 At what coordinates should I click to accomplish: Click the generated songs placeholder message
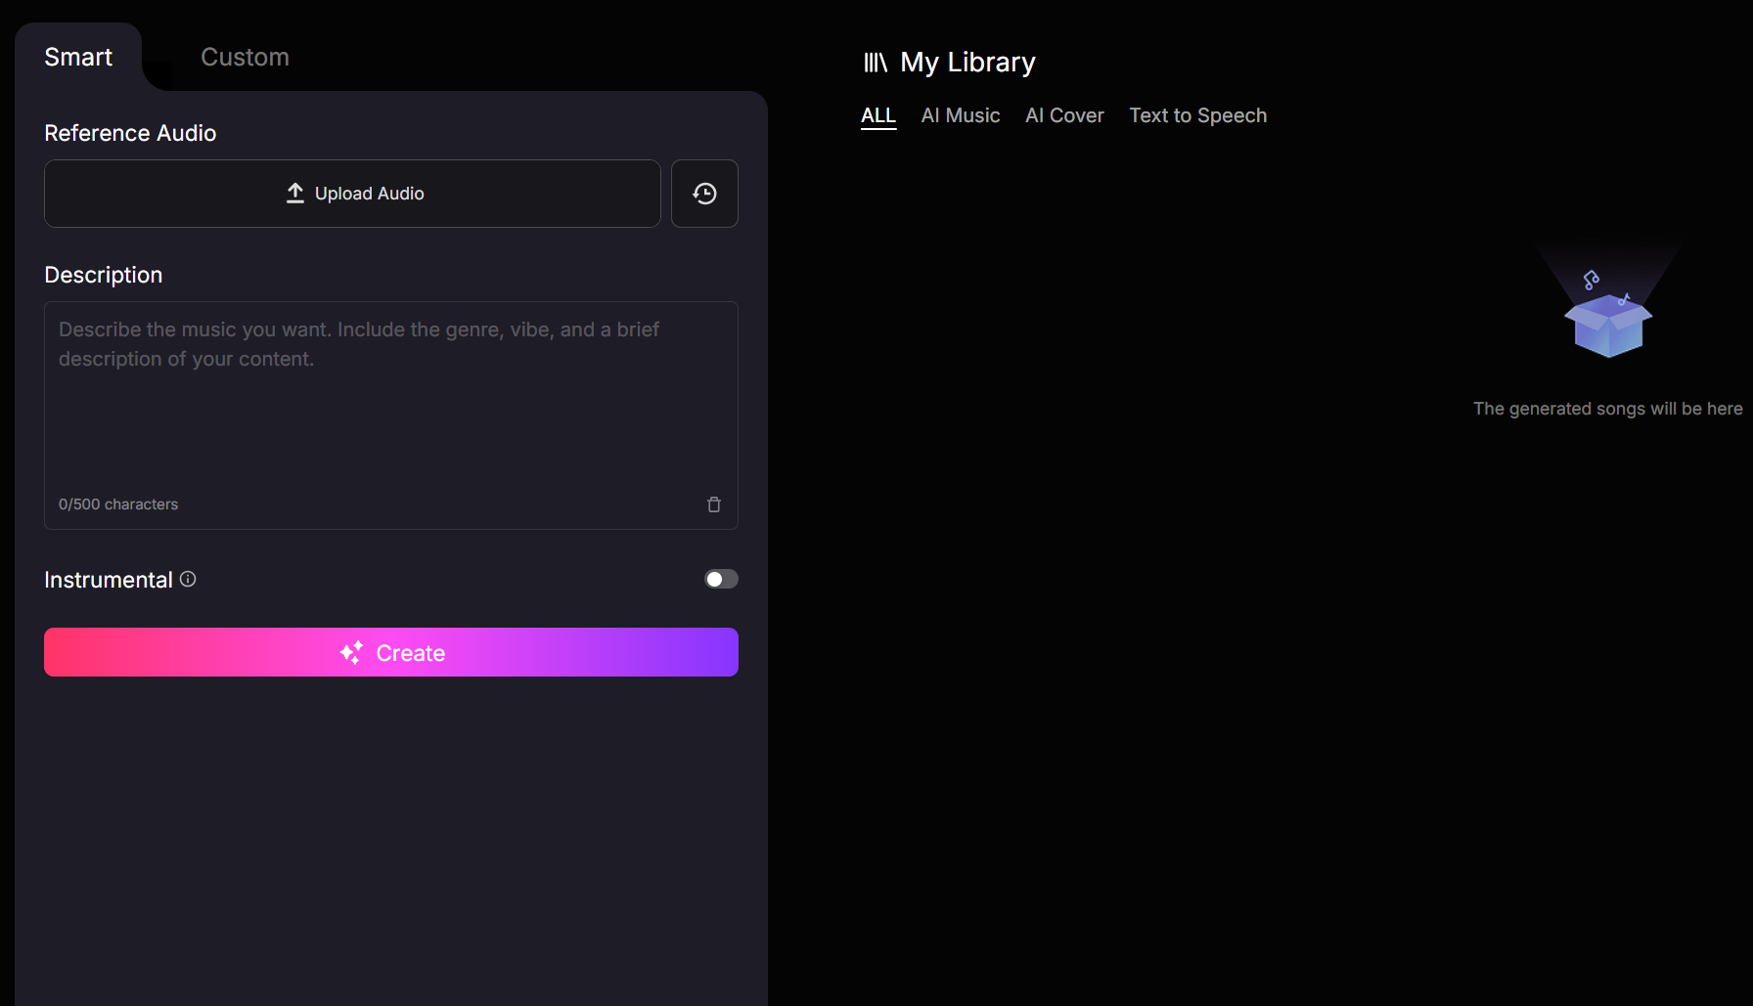1607,409
